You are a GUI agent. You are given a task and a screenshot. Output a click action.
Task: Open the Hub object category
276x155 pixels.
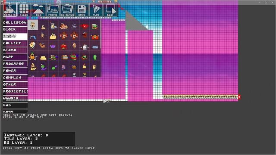pos(15,105)
